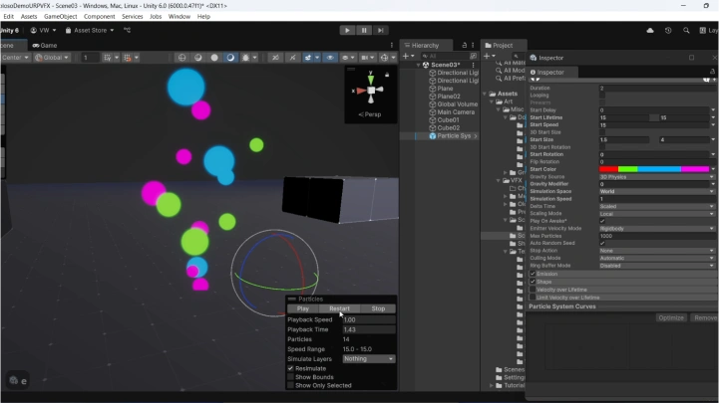Toggle scene lighting with the white circle icon
719x403 pixels.
click(214, 57)
